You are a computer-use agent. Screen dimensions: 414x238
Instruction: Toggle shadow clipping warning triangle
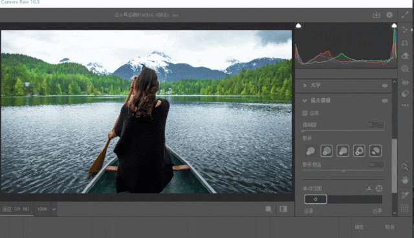pyautogui.click(x=298, y=26)
